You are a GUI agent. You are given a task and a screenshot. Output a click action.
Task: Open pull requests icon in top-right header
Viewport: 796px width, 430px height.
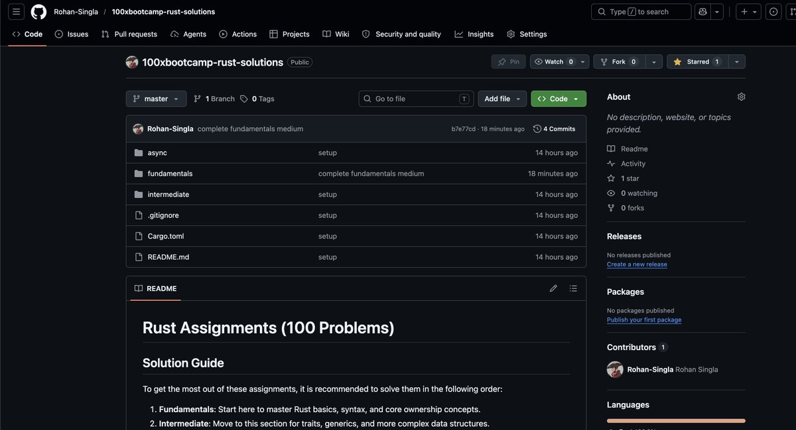[791, 12]
